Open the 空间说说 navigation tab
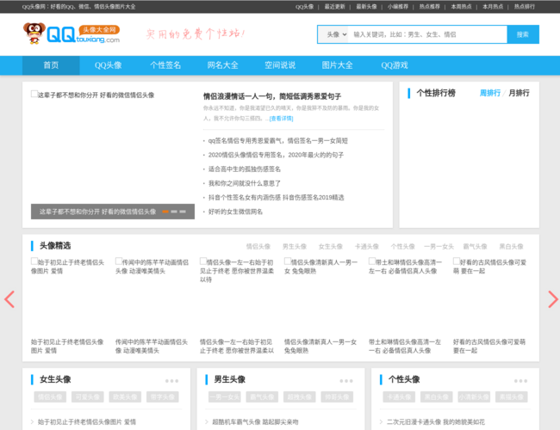Image resolution: width=560 pixels, height=430 pixels. coord(280,65)
